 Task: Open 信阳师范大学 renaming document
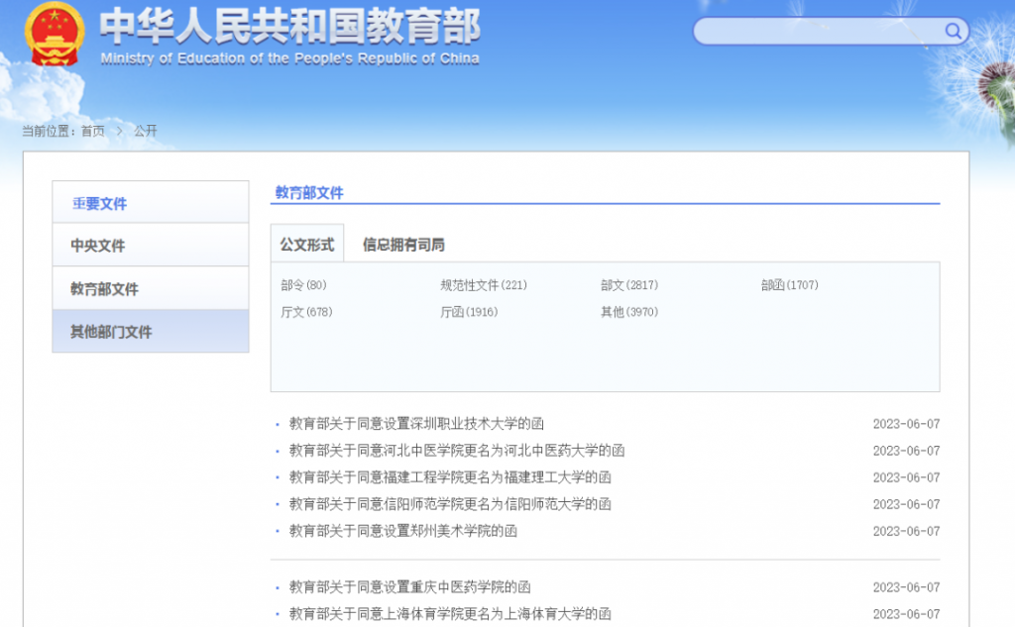[x=450, y=504]
